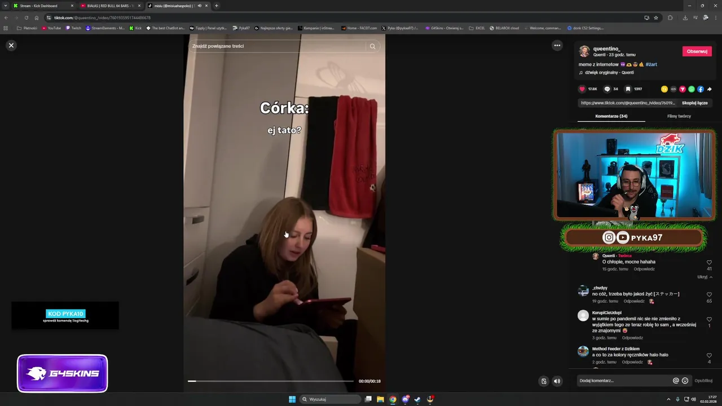The width and height of the screenshot is (722, 406).
Task: Open the Kick bookmark
Action: point(135,28)
